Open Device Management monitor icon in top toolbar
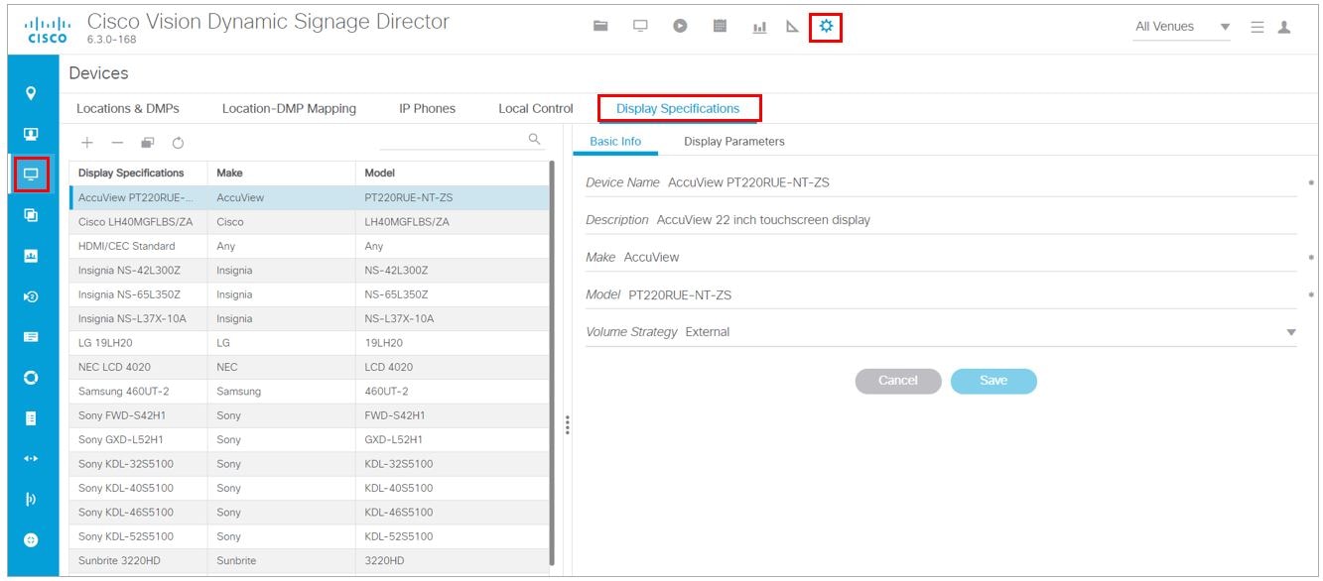Screen dimensions: 1323x581 click(x=640, y=26)
